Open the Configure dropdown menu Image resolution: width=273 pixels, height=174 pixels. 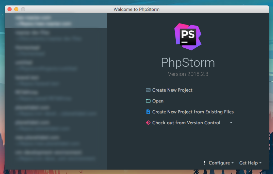(221, 163)
